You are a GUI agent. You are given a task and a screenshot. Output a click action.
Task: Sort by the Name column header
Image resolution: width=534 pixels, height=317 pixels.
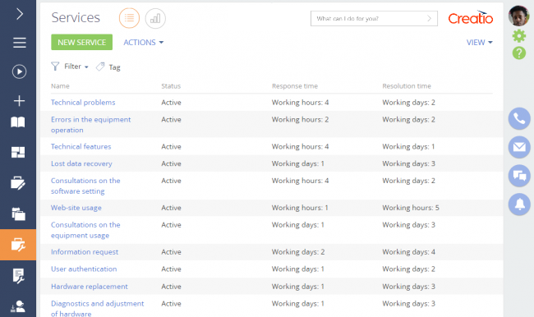tap(60, 86)
